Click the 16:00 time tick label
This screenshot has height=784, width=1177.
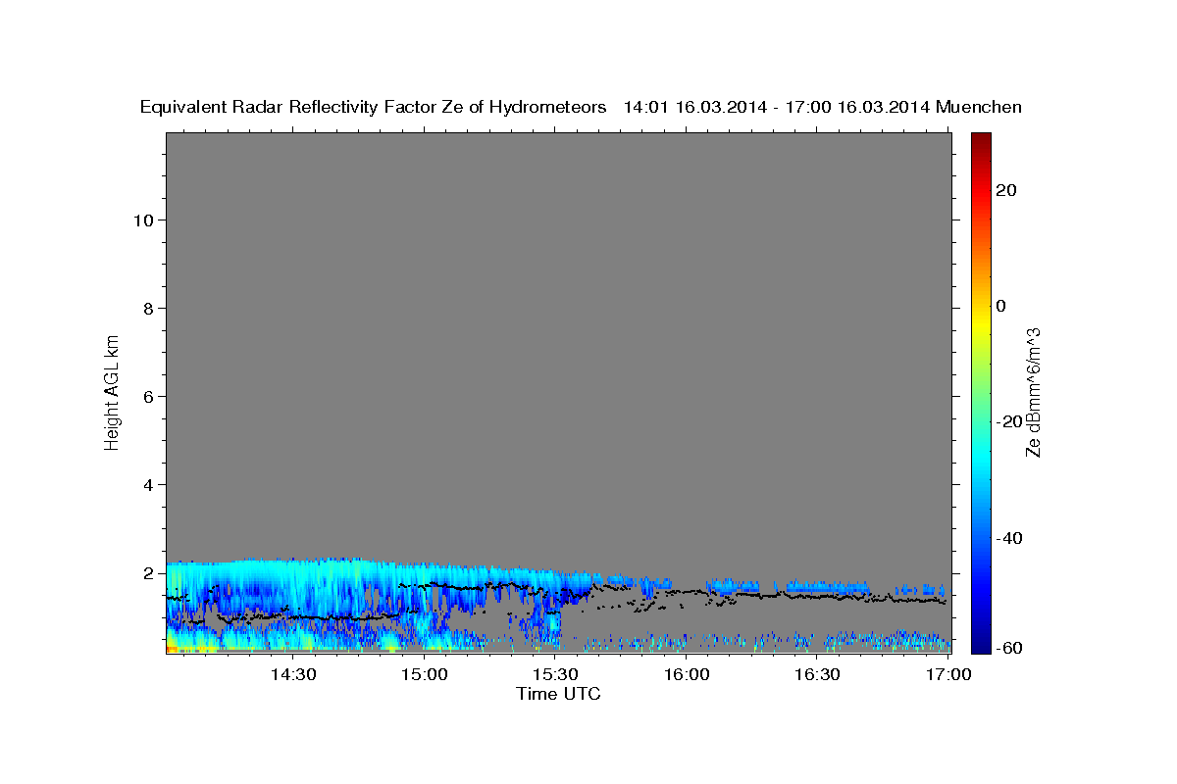pos(687,674)
